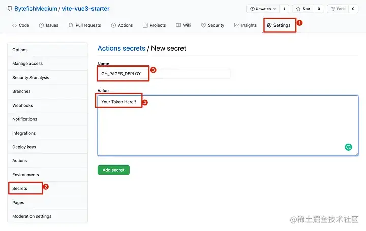The image size is (366, 231).
Task: Click the Insights graph icon
Action: [237, 25]
